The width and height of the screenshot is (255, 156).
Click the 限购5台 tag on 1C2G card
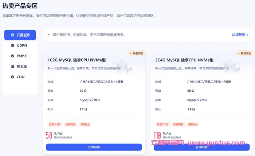[x=85, y=124]
